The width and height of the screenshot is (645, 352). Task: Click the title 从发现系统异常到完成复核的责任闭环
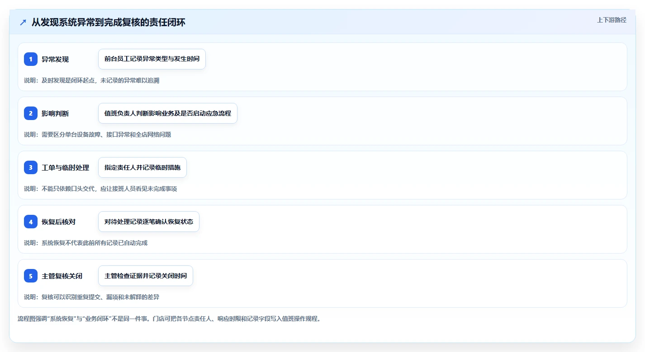[x=109, y=22]
